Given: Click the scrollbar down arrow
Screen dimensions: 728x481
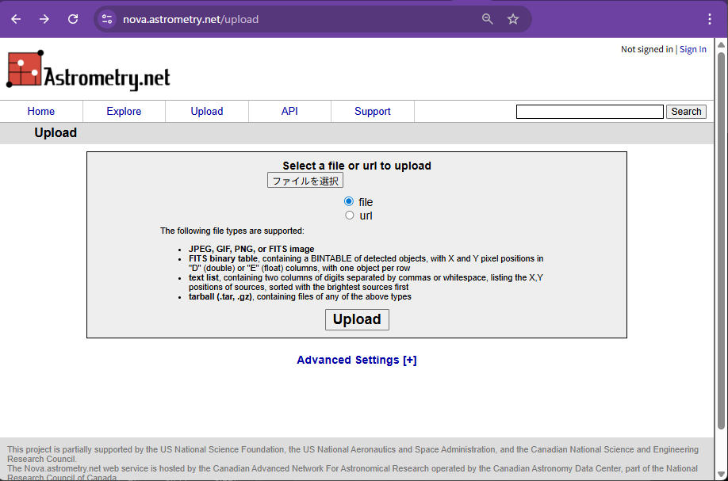Looking at the screenshot, I should (x=721, y=475).
